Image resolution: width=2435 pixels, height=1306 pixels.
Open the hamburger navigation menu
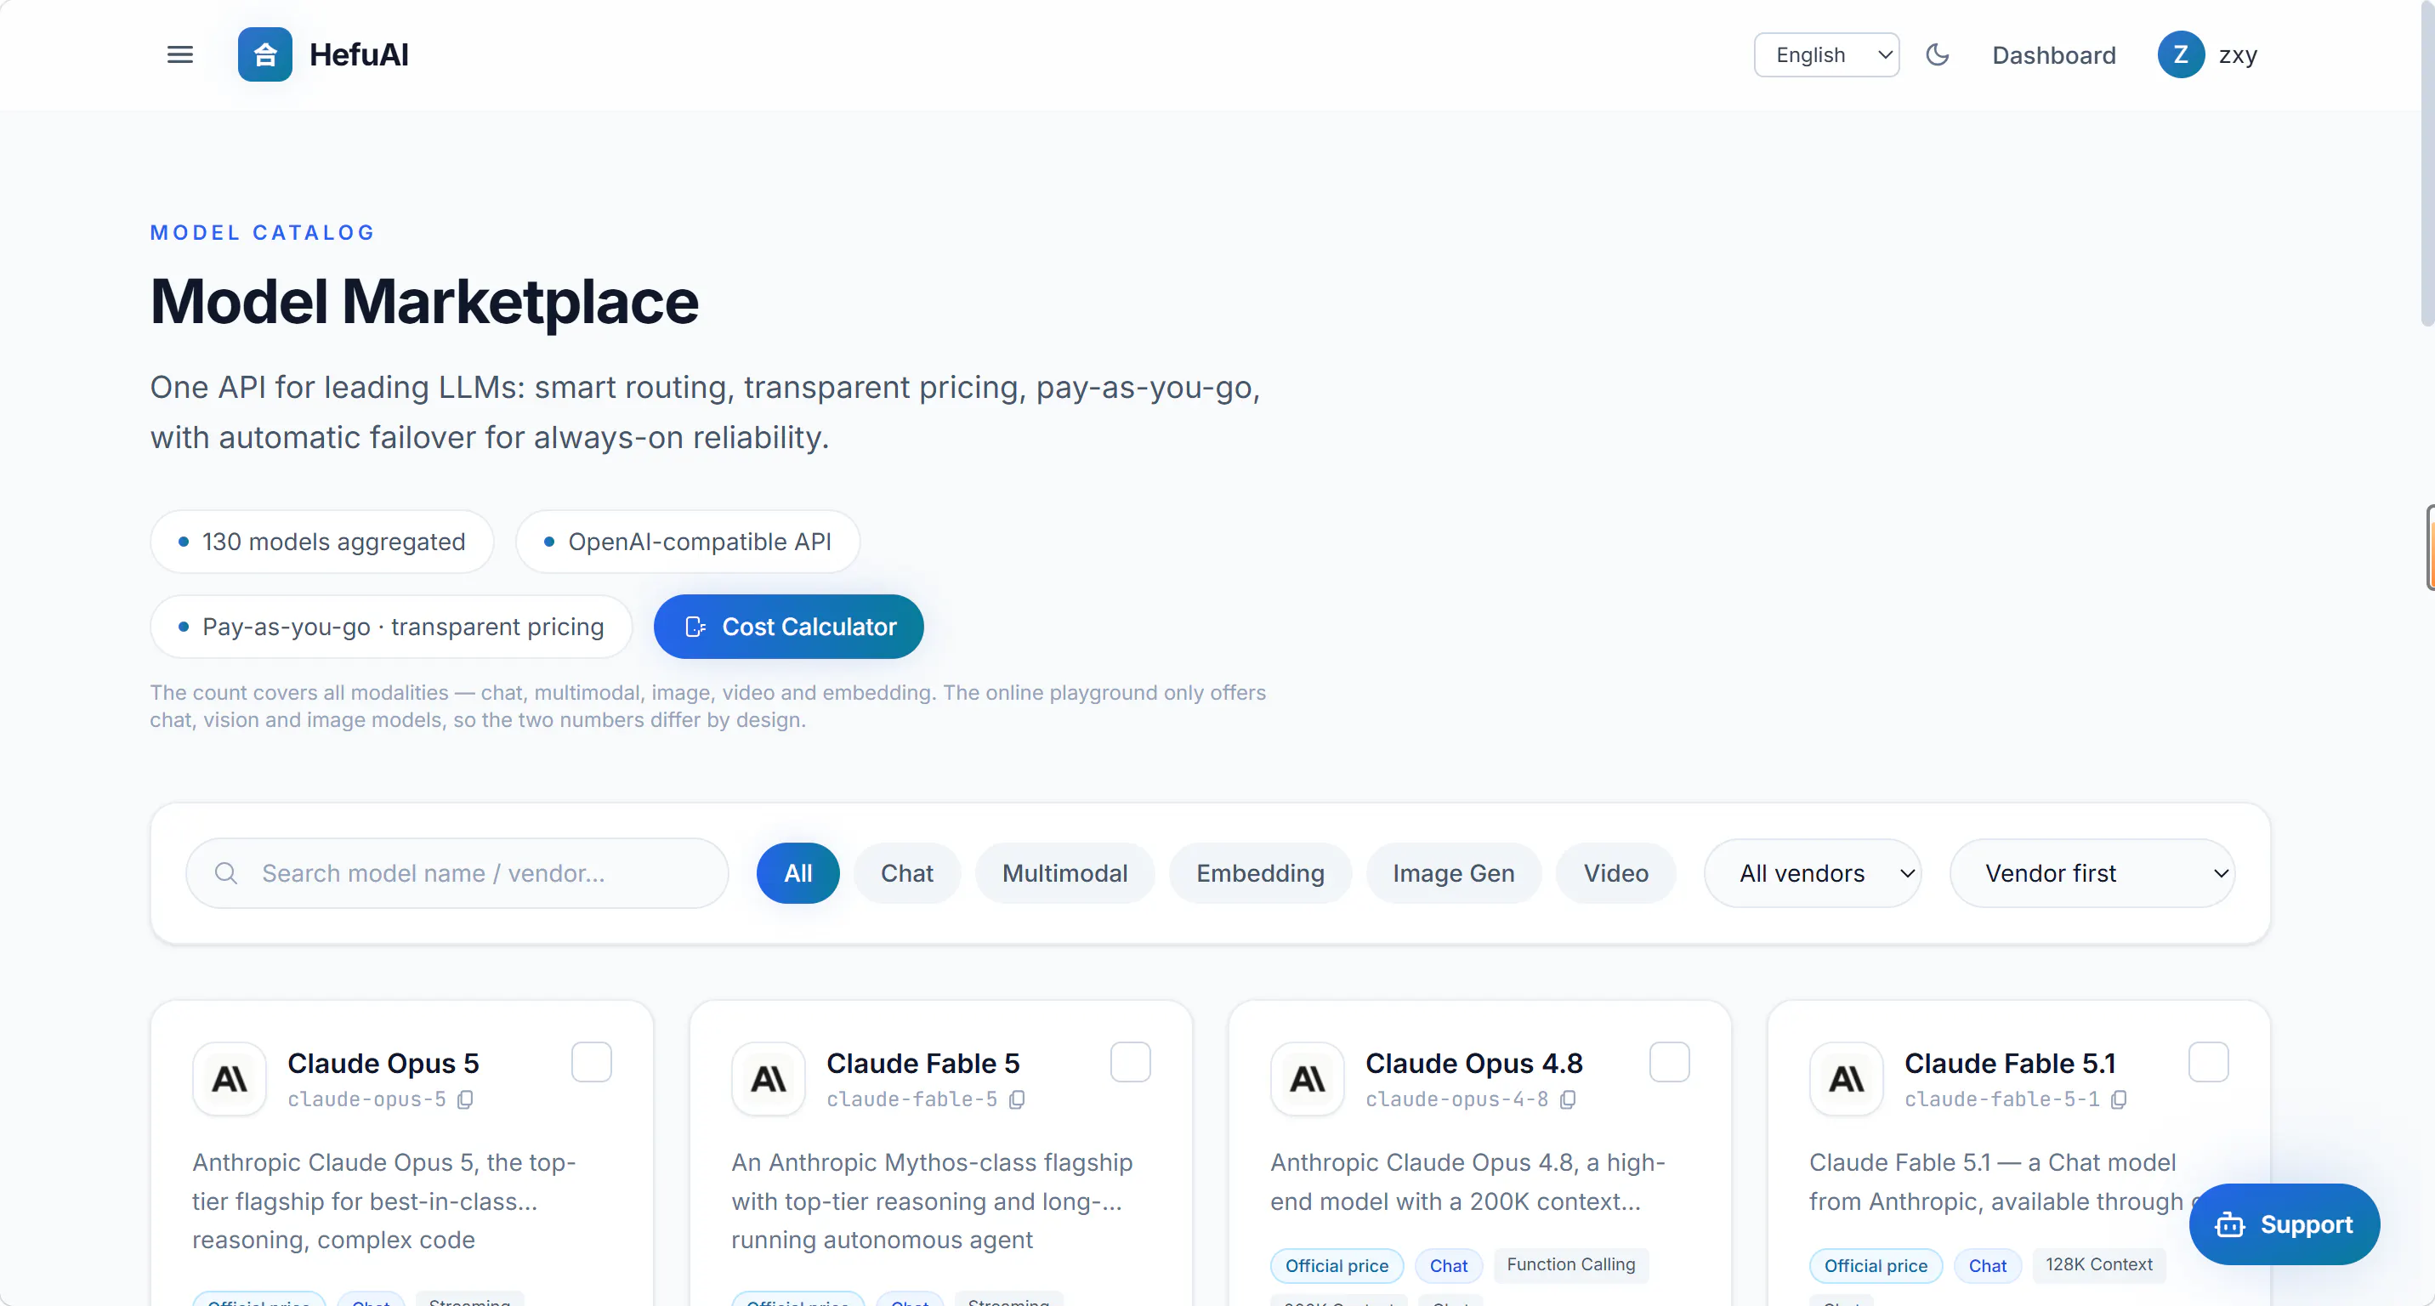[179, 54]
